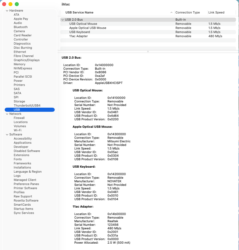
Task: Open Graphics/Displays info
Action: point(27,60)
